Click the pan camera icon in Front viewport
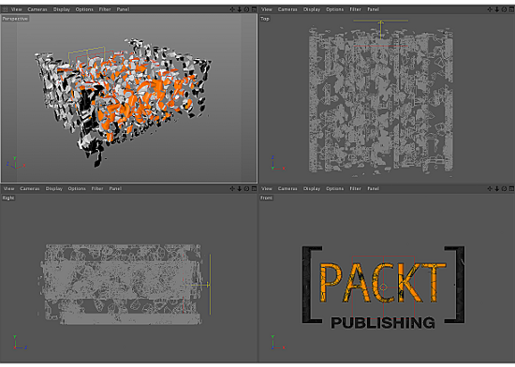Image resolution: width=515 pixels, height=367 pixels. click(x=490, y=188)
